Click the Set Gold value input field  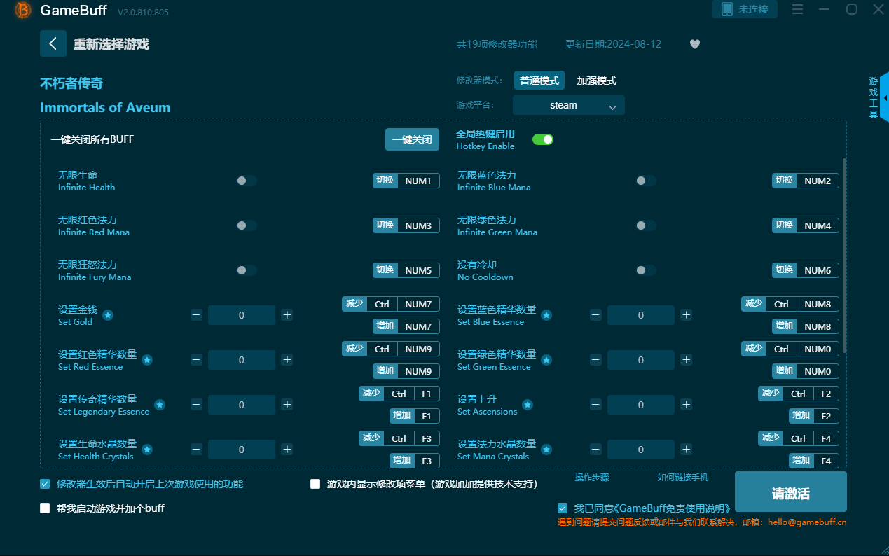click(x=242, y=315)
